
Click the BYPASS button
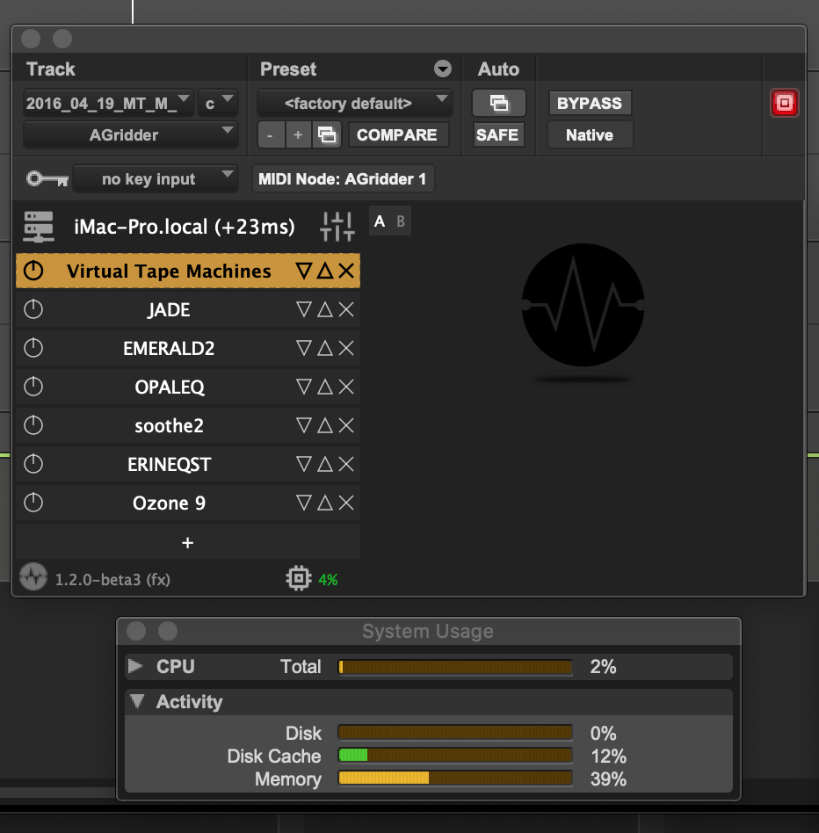[x=590, y=103]
